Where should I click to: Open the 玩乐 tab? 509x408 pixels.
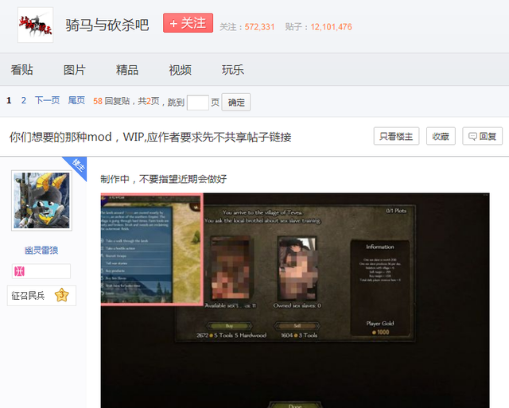point(233,70)
